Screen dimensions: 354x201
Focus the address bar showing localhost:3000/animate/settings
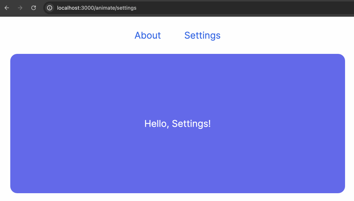click(x=199, y=8)
